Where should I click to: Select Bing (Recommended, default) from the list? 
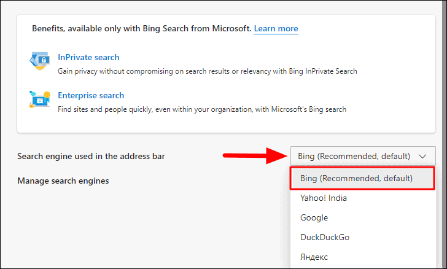[357, 178]
